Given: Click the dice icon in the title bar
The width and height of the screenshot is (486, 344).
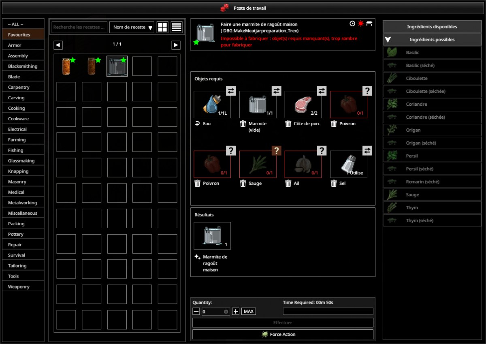Looking at the screenshot, I should click(x=224, y=8).
